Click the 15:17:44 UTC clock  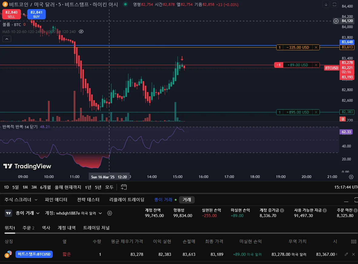point(346,187)
